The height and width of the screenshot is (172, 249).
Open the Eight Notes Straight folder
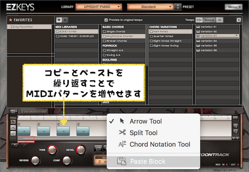click(x=170, y=41)
